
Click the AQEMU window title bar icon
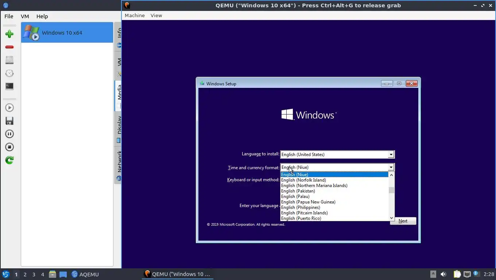point(5,5)
